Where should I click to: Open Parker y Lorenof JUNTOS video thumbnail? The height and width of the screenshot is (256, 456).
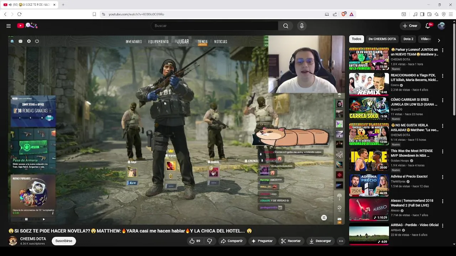point(369,59)
